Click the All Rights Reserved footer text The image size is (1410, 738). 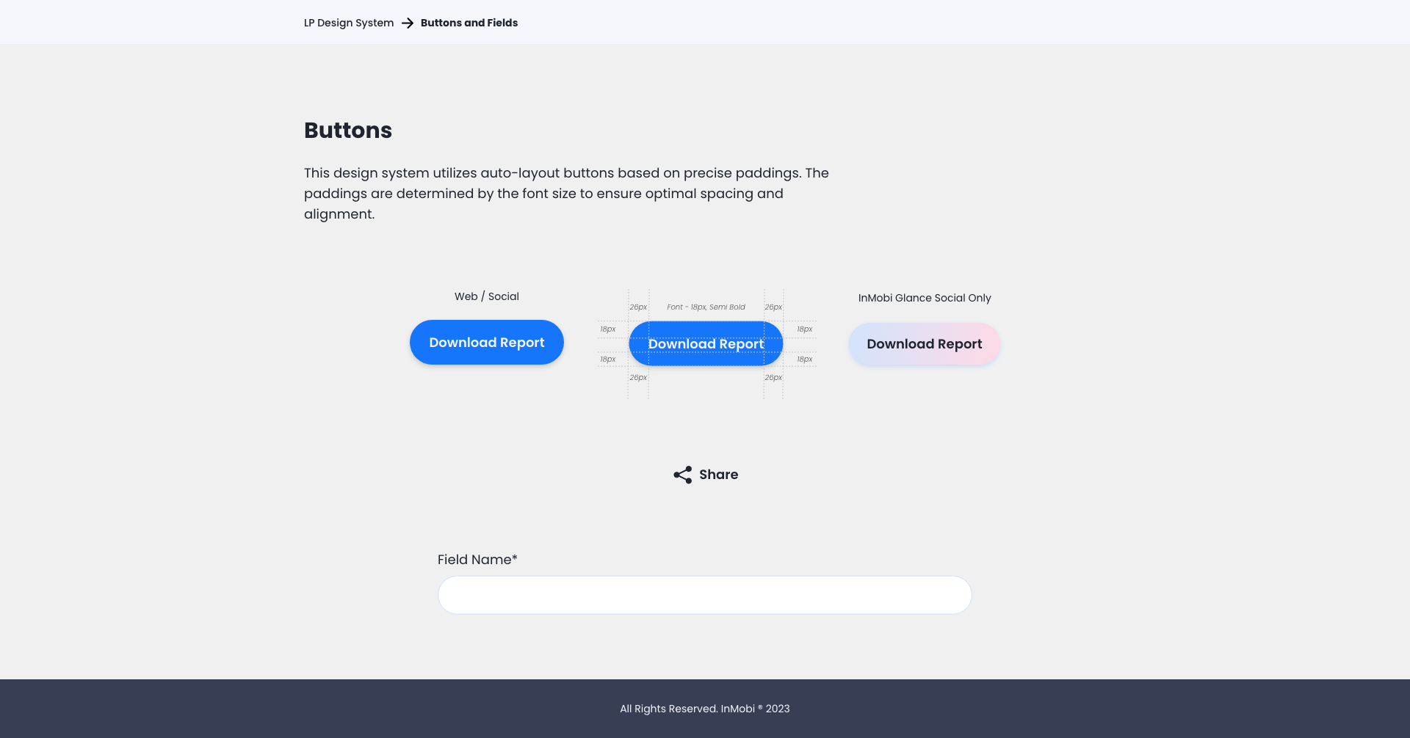pos(704,709)
